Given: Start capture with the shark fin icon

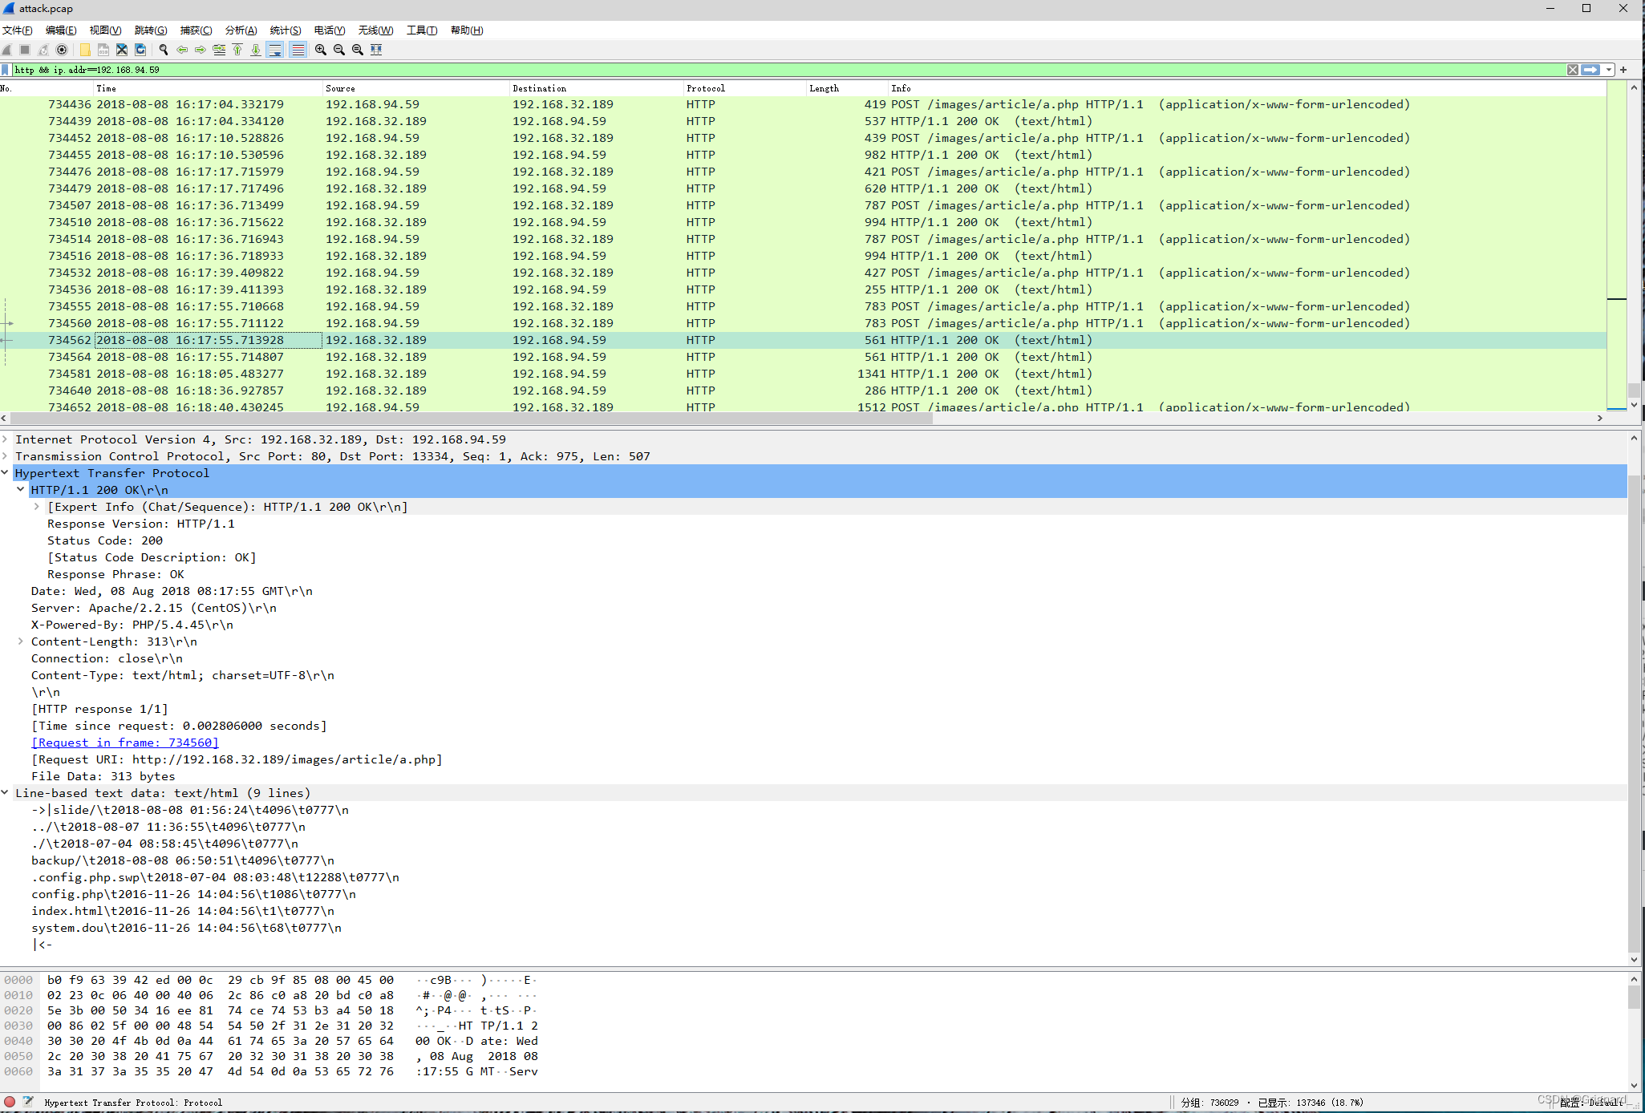Looking at the screenshot, I should 7,50.
